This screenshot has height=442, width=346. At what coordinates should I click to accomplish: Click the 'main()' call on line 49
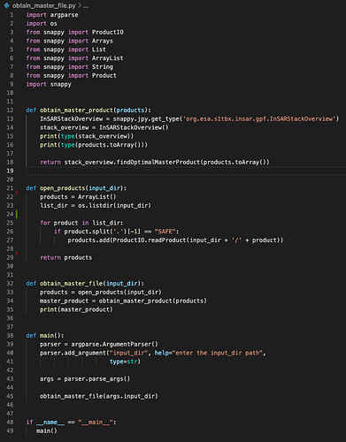click(47, 431)
